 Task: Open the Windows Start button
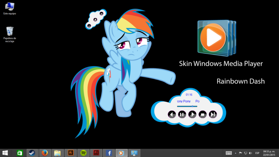[5, 153]
